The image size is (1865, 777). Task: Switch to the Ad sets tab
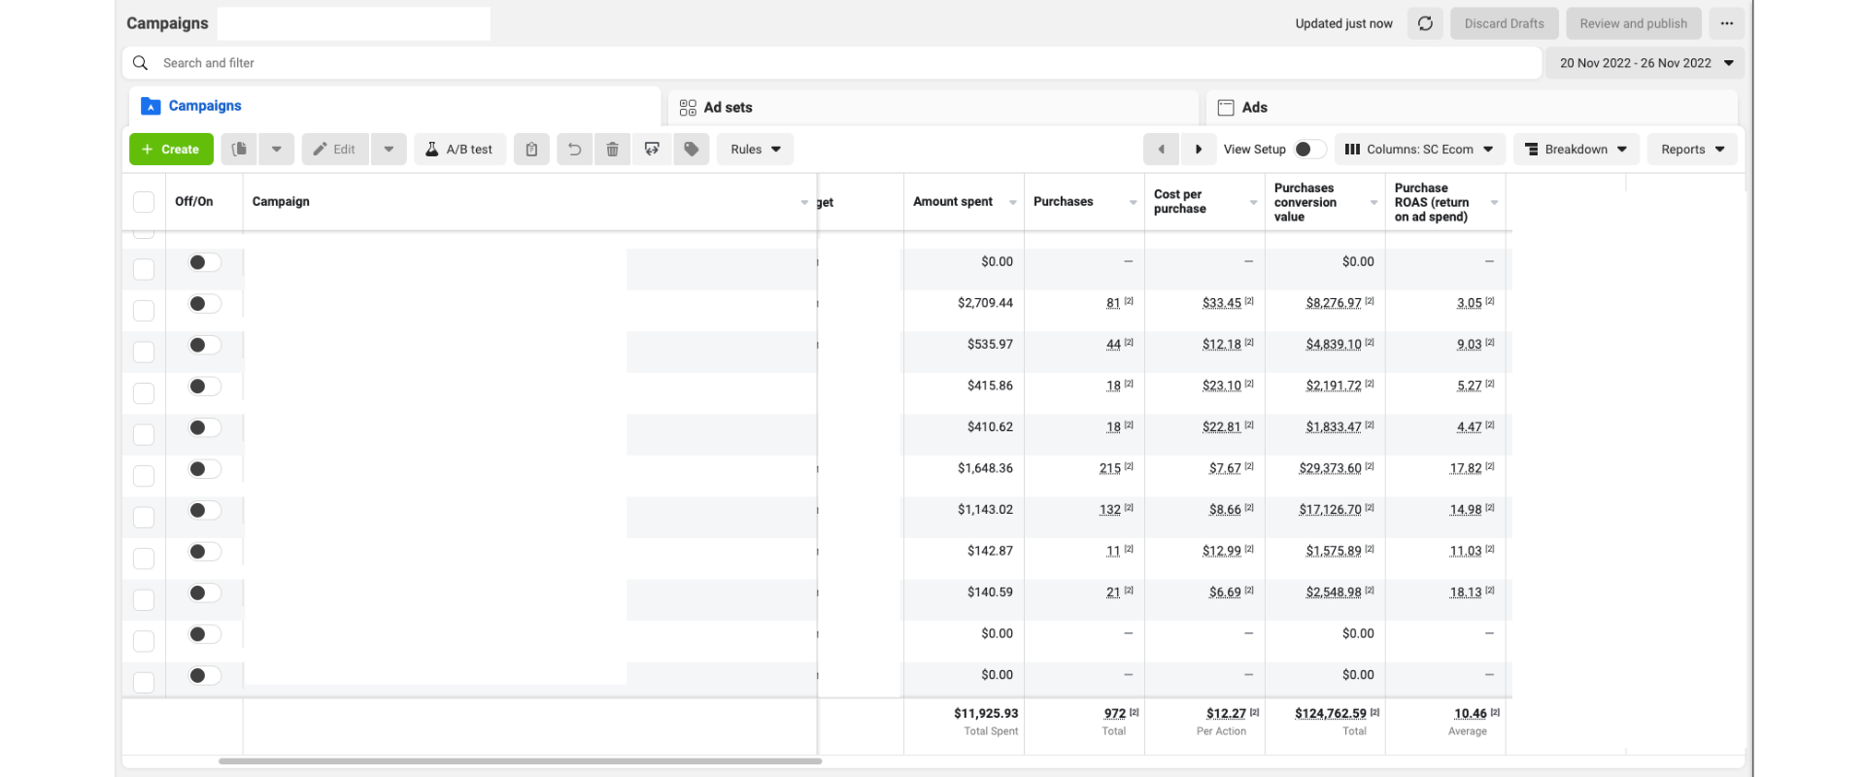point(932,107)
